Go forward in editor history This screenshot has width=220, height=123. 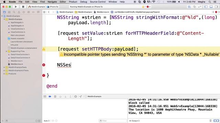point(53,12)
